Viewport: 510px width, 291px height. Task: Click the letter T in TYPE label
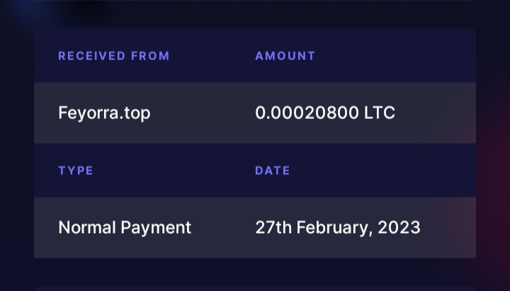tap(62, 171)
